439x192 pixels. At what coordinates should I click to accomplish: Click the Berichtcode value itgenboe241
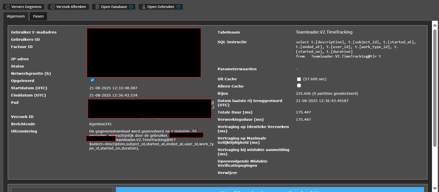[x=100, y=124]
